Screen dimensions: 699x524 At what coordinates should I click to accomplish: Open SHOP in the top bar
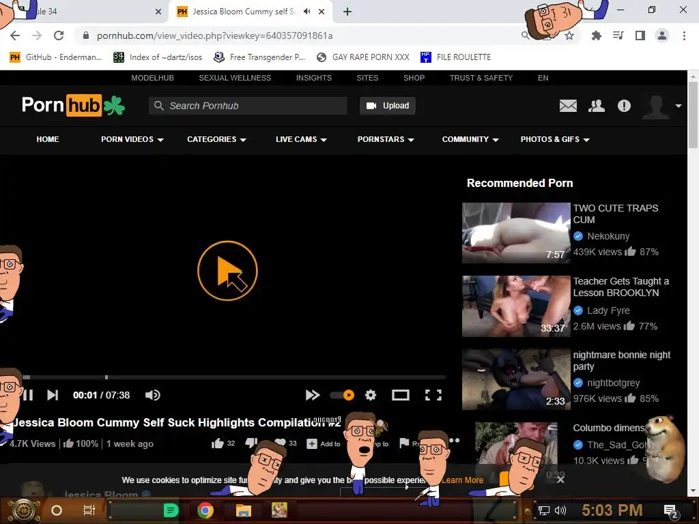414,78
